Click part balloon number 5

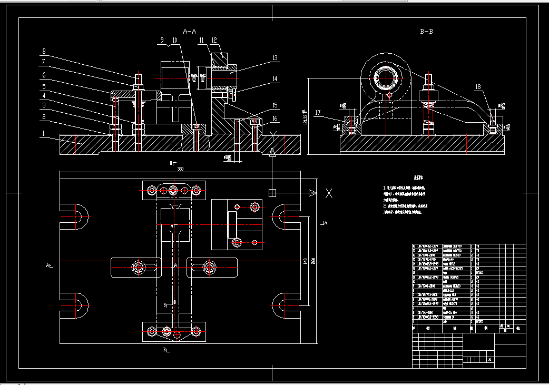point(44,87)
